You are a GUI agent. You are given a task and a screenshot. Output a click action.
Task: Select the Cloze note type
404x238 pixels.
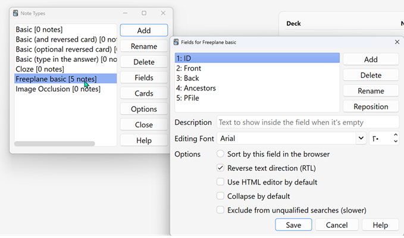coord(39,69)
